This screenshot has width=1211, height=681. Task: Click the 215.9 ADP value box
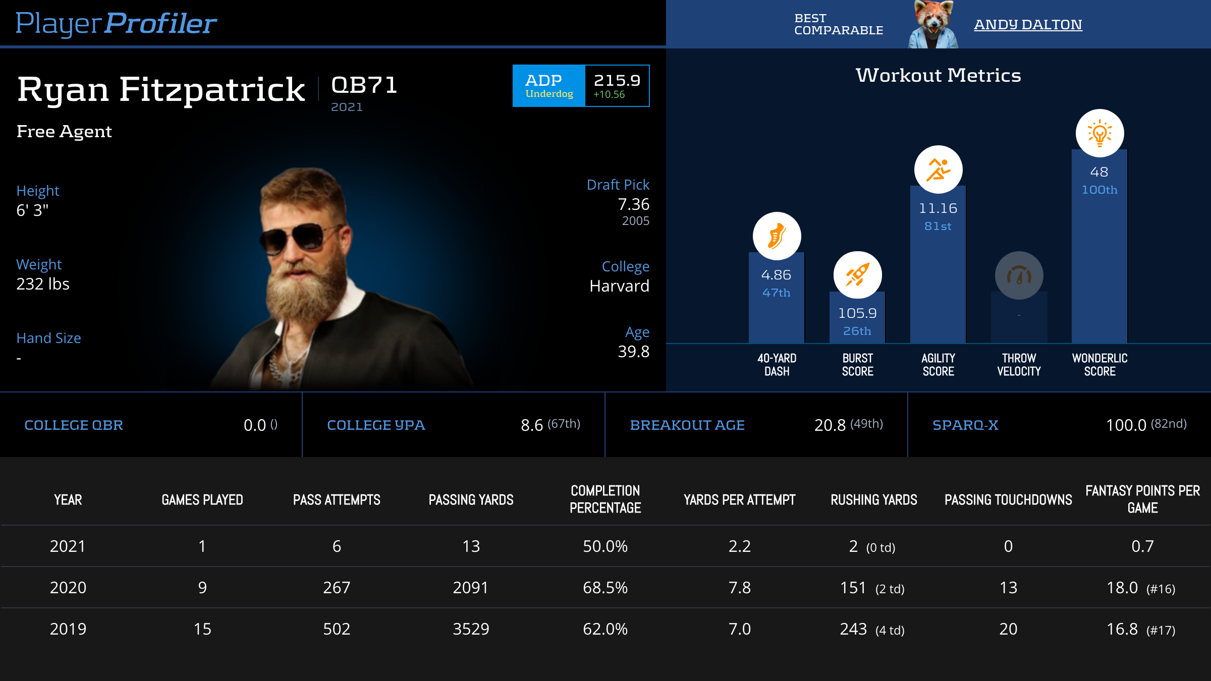[617, 86]
